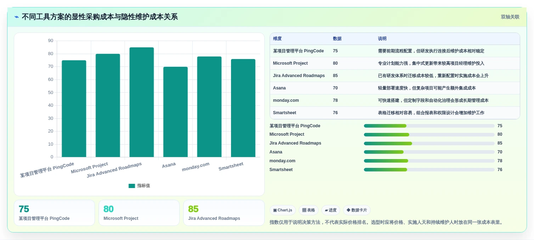
Task: Click the monday.com progress bar
Action: point(429,161)
